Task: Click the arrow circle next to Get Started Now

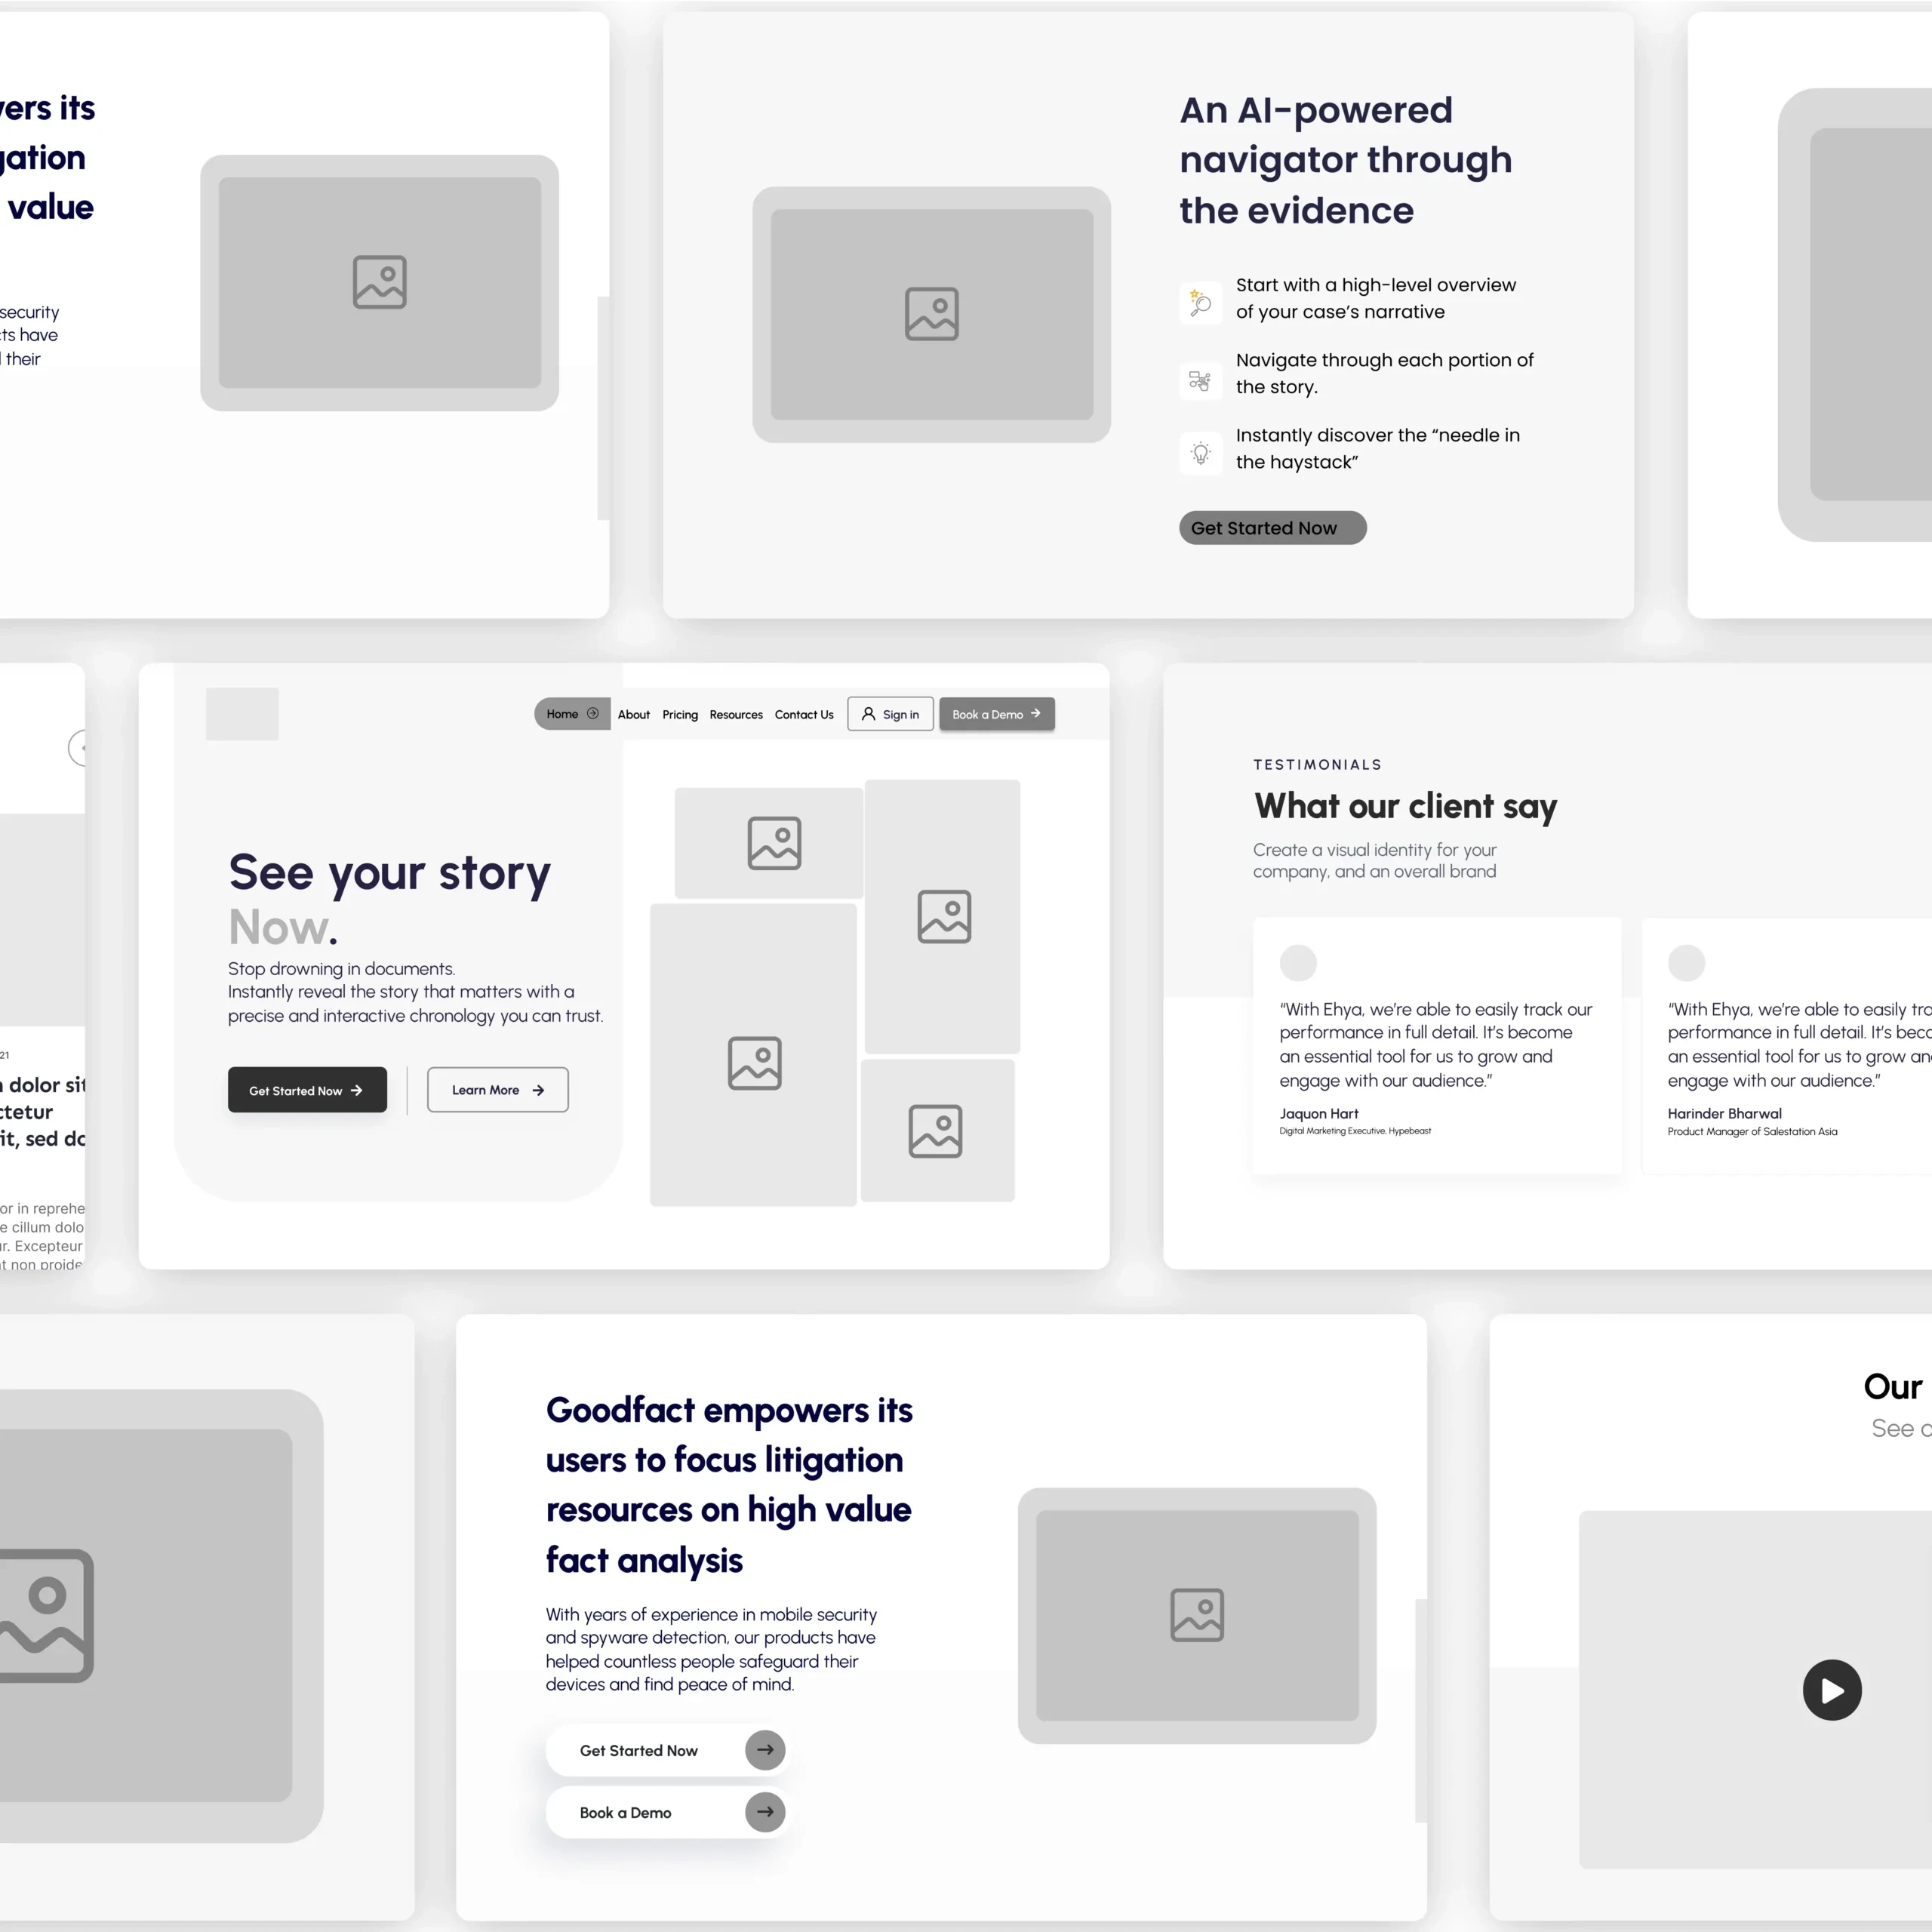Action: coord(765,1750)
